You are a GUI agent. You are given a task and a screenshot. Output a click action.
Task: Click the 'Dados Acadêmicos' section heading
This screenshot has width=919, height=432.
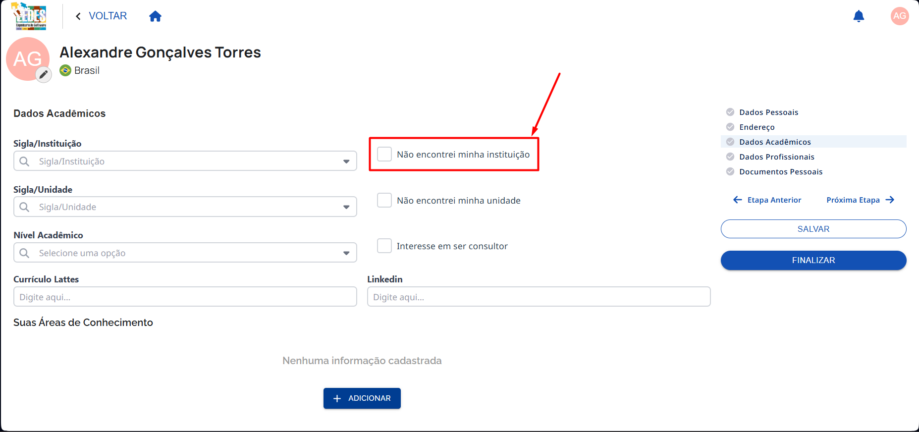(x=59, y=113)
